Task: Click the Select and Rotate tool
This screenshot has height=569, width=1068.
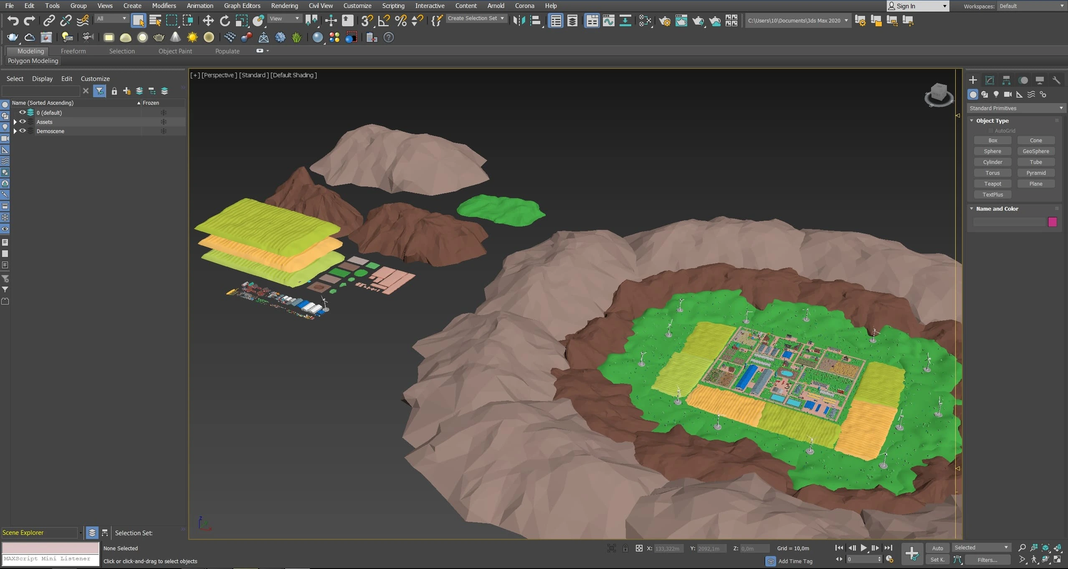Action: point(225,20)
